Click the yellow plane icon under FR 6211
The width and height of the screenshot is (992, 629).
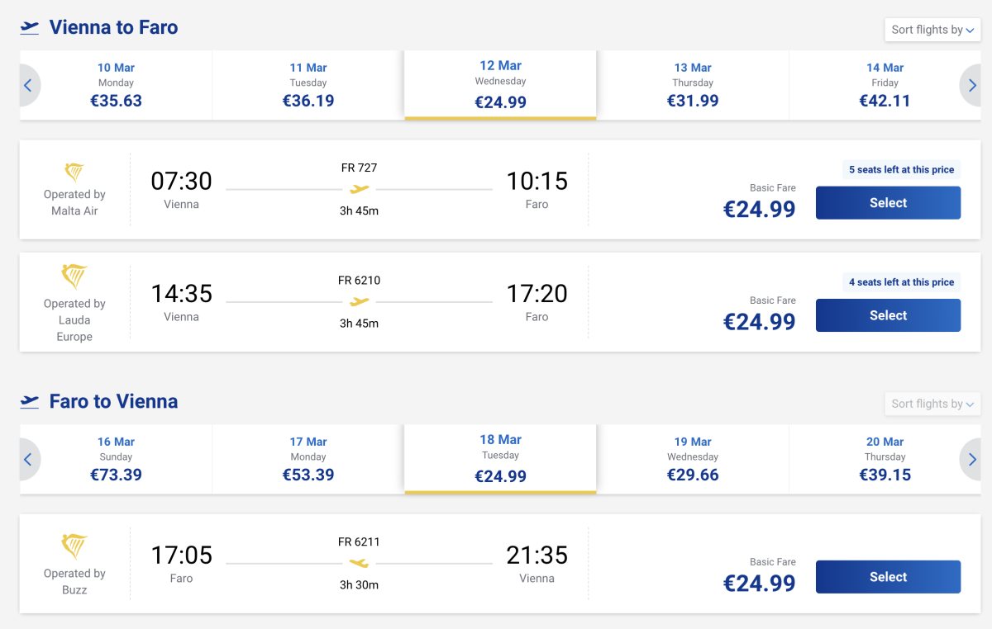[359, 564]
